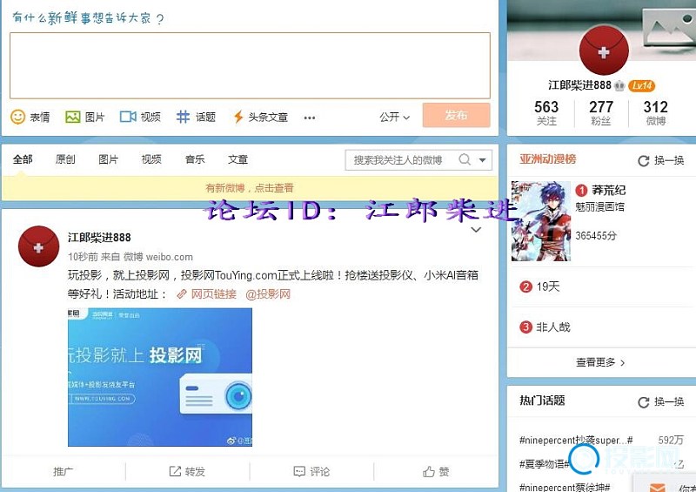Open the @投影网 mention
The image size is (696, 492).
[x=268, y=293]
